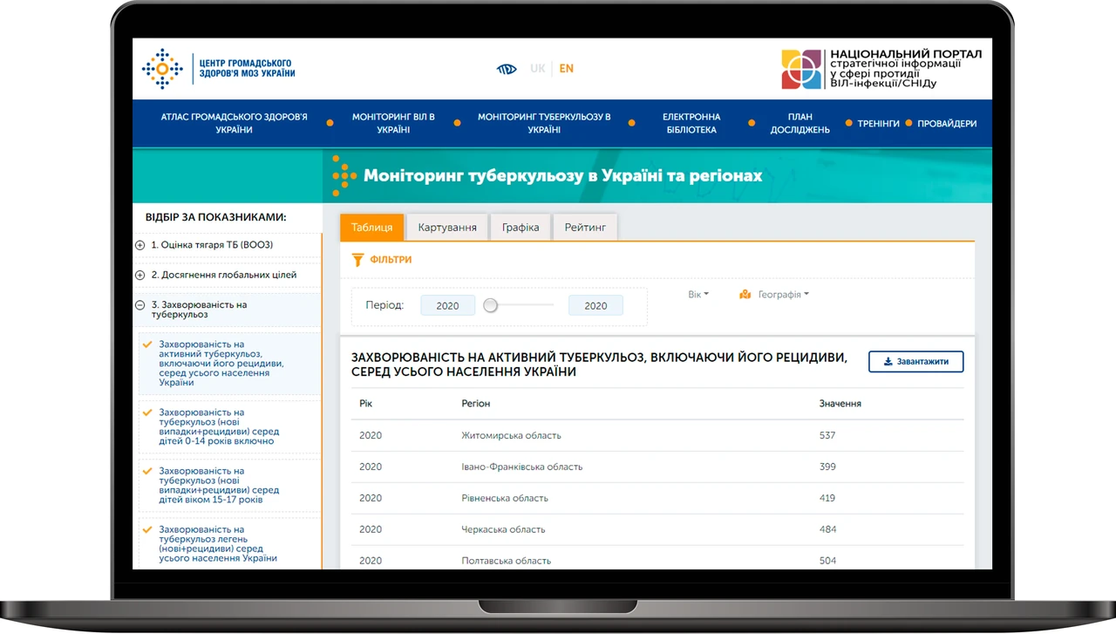Click the period slider handle
The width and height of the screenshot is (1116, 634).
tap(490, 305)
